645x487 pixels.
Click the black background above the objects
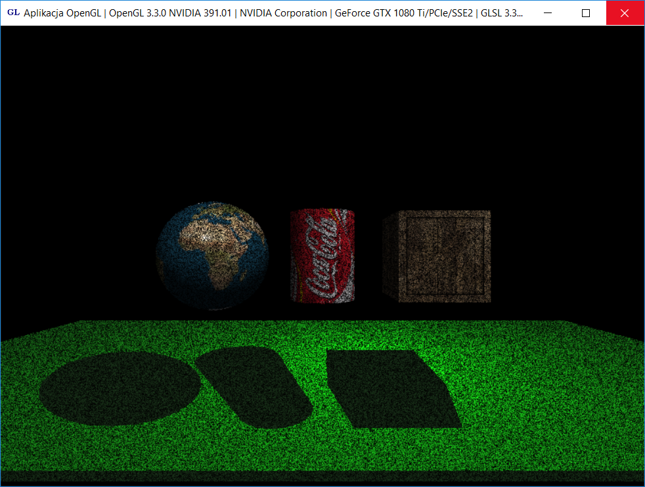[x=322, y=112]
